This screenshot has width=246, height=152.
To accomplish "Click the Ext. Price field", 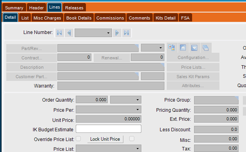I will click(x=216, y=119).
